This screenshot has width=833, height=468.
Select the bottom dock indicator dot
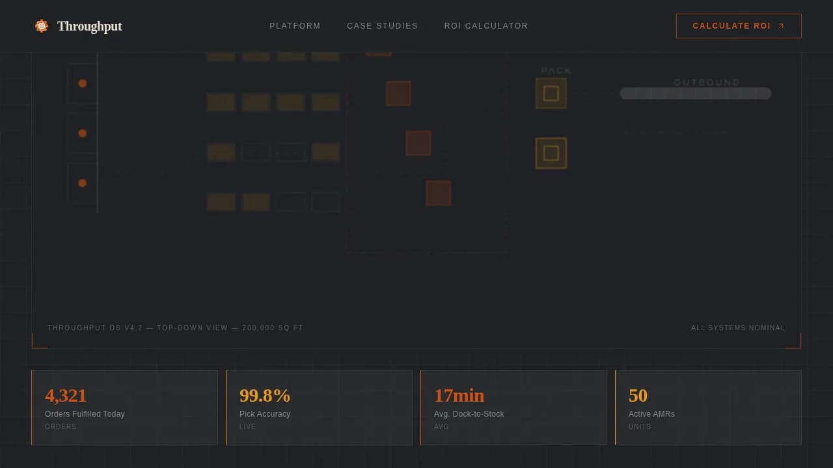[x=82, y=183]
